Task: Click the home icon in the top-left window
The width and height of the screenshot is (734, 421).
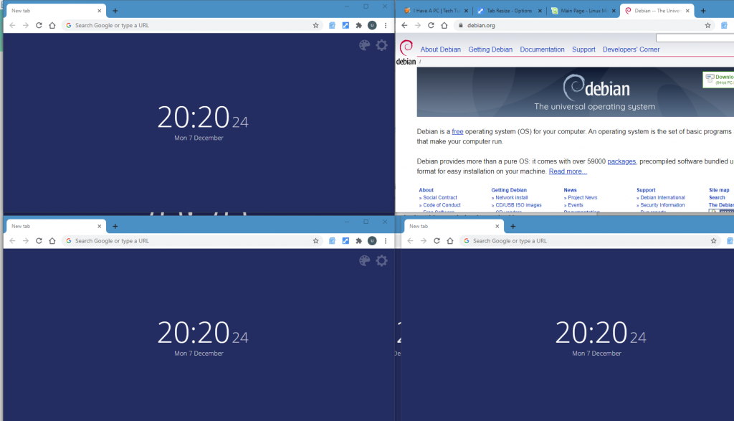Action: (x=52, y=25)
